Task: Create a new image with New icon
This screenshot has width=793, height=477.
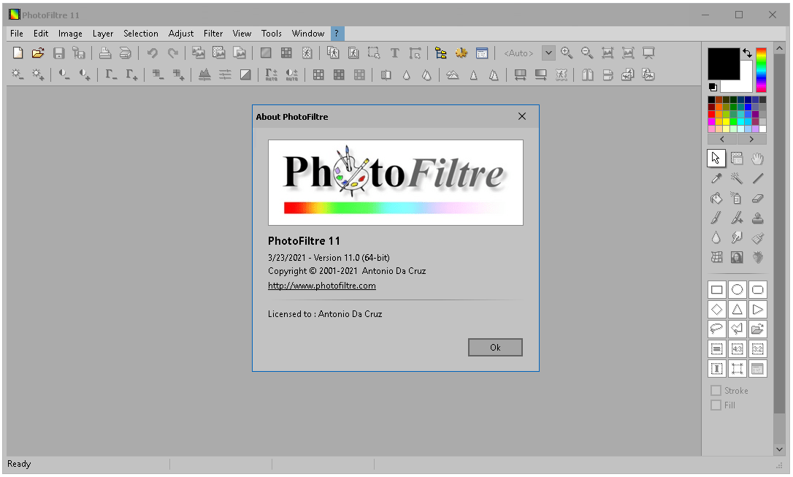Action: coord(18,53)
